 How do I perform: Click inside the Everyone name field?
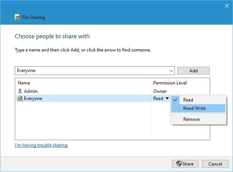[x=91, y=70]
